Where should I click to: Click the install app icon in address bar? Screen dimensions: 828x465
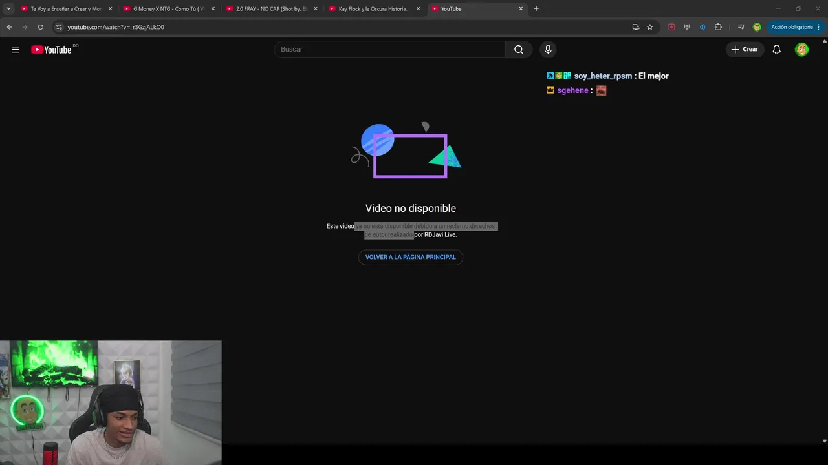[x=636, y=27]
